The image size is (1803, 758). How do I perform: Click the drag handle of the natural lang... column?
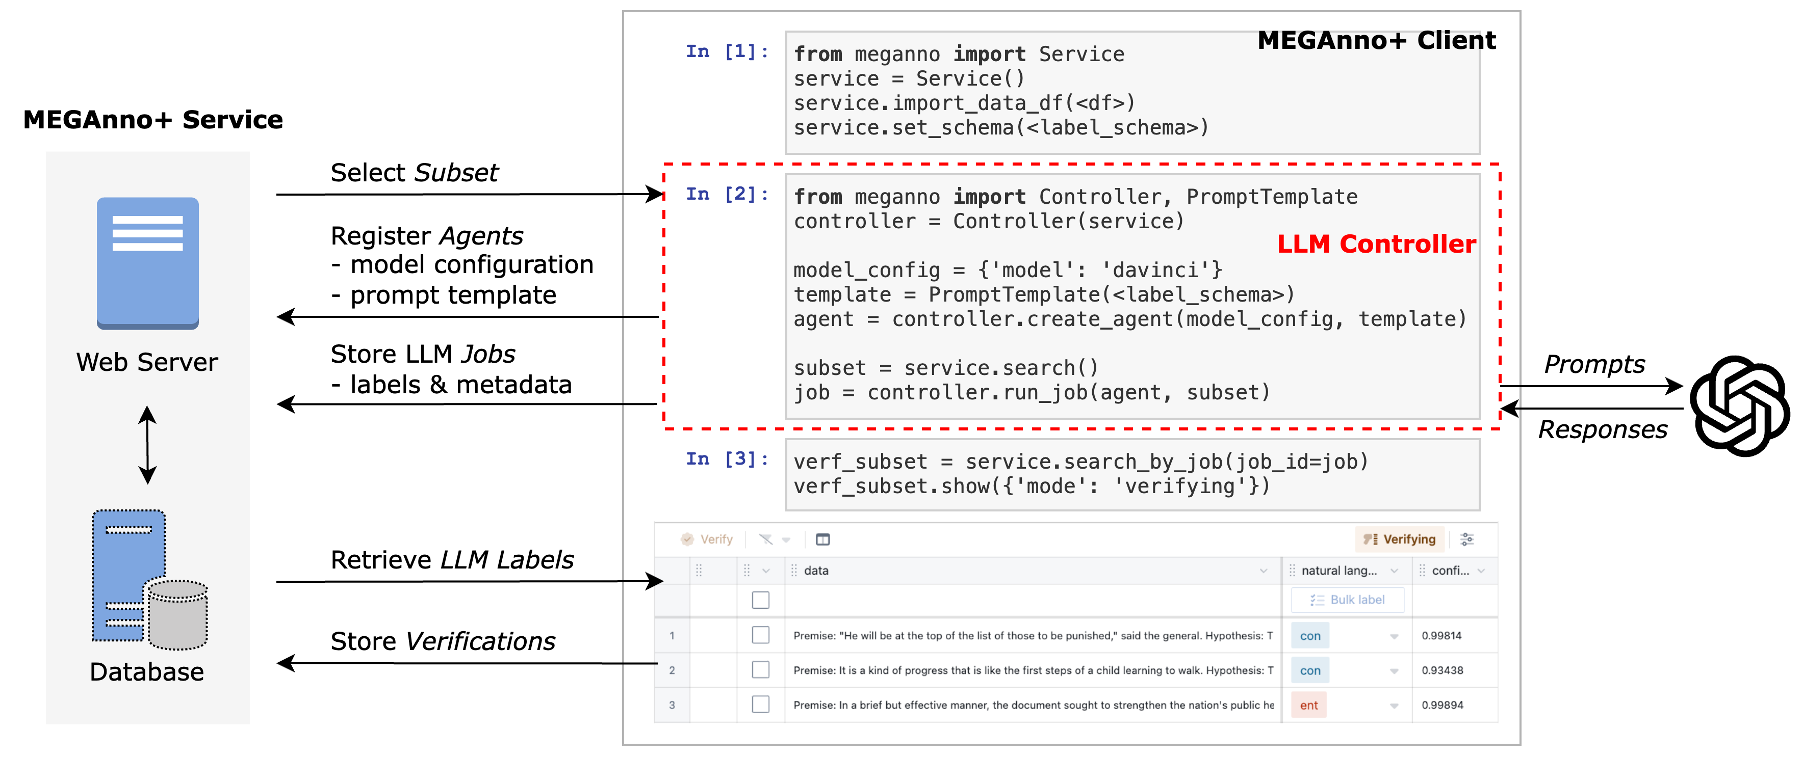pos(1292,571)
